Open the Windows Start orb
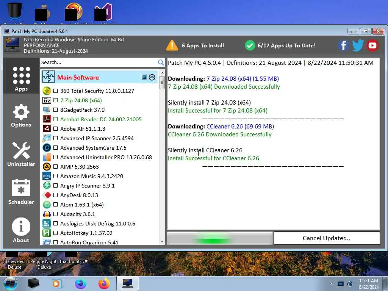 pyautogui.click(x=10, y=283)
